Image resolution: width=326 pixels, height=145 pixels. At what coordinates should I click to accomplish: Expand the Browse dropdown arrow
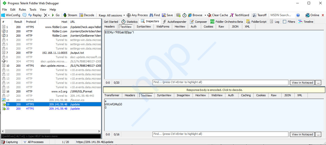(205, 15)
